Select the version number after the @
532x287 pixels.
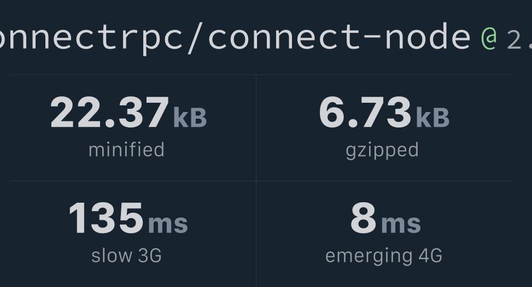519,40
